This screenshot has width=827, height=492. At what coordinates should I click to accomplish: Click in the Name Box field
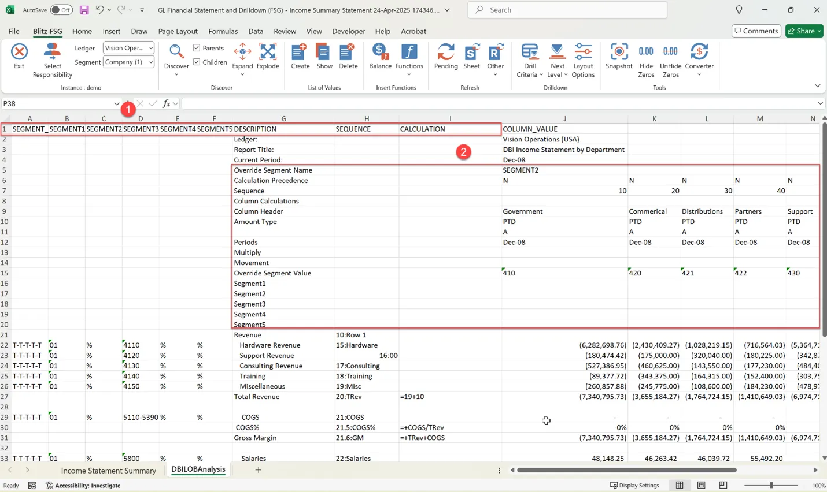point(57,103)
